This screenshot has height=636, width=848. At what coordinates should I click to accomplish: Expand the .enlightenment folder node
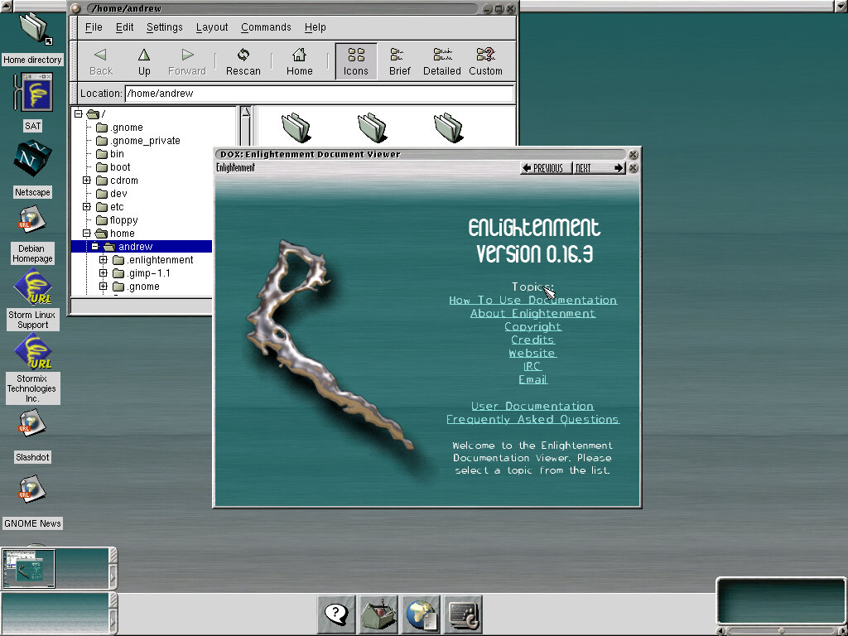point(104,260)
